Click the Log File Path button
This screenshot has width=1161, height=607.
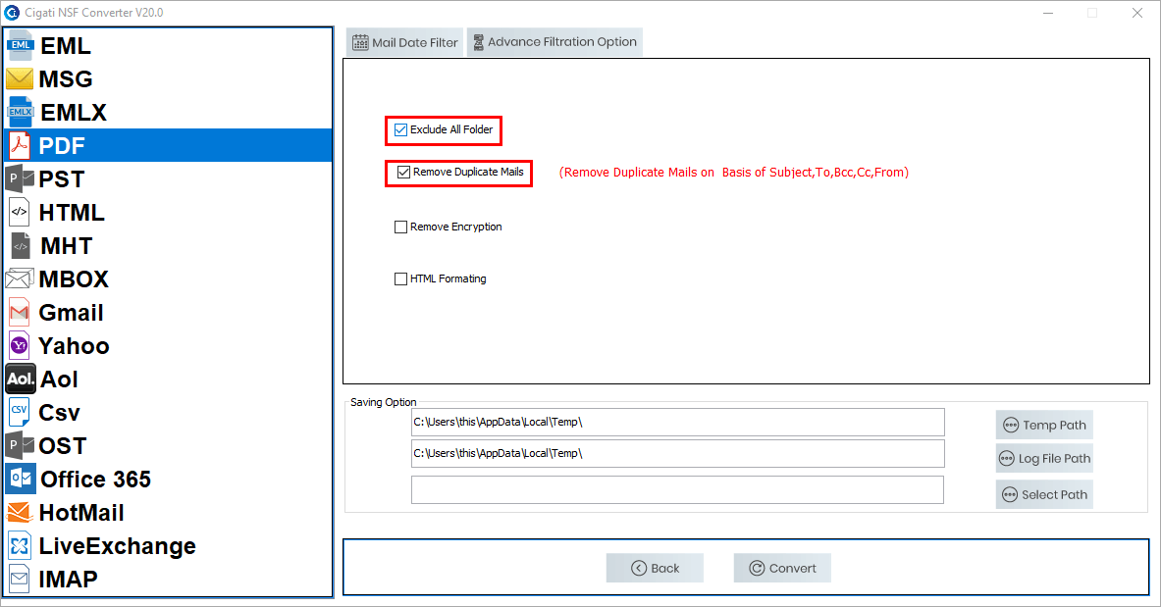[x=1044, y=458]
